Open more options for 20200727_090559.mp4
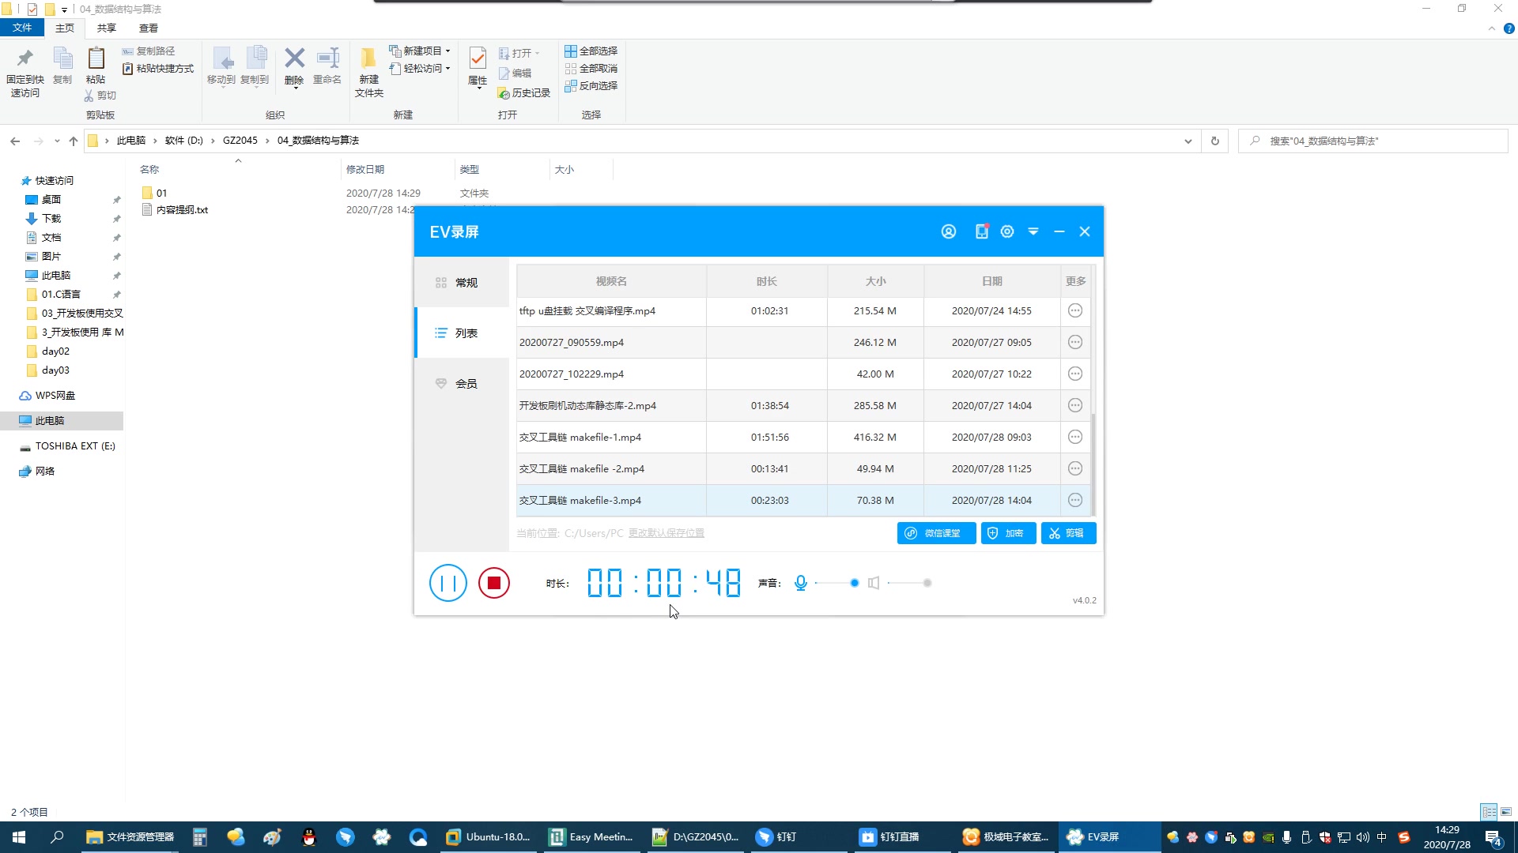This screenshot has width=1518, height=853. [1075, 343]
